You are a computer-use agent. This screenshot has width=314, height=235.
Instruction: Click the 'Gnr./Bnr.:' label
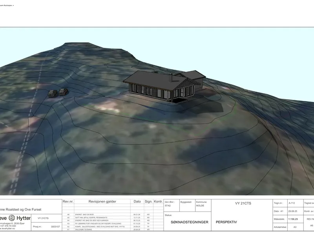pyautogui.click(x=170, y=202)
